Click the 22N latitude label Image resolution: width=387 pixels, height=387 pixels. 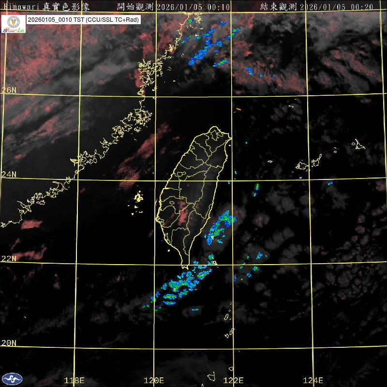[x=9, y=259]
